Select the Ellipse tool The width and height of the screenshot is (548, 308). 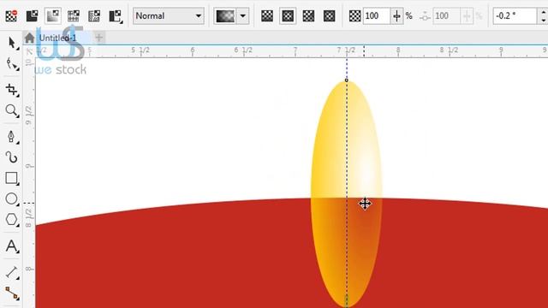12,198
